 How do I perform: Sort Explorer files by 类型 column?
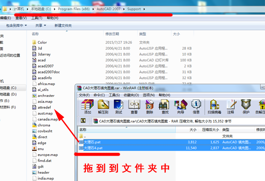click(154, 34)
